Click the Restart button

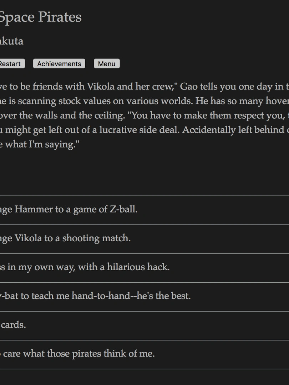click(11, 64)
